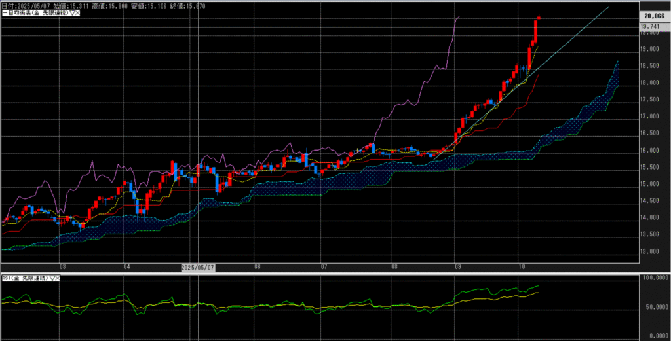Remove the RSI panel using its X

click(x=56, y=279)
